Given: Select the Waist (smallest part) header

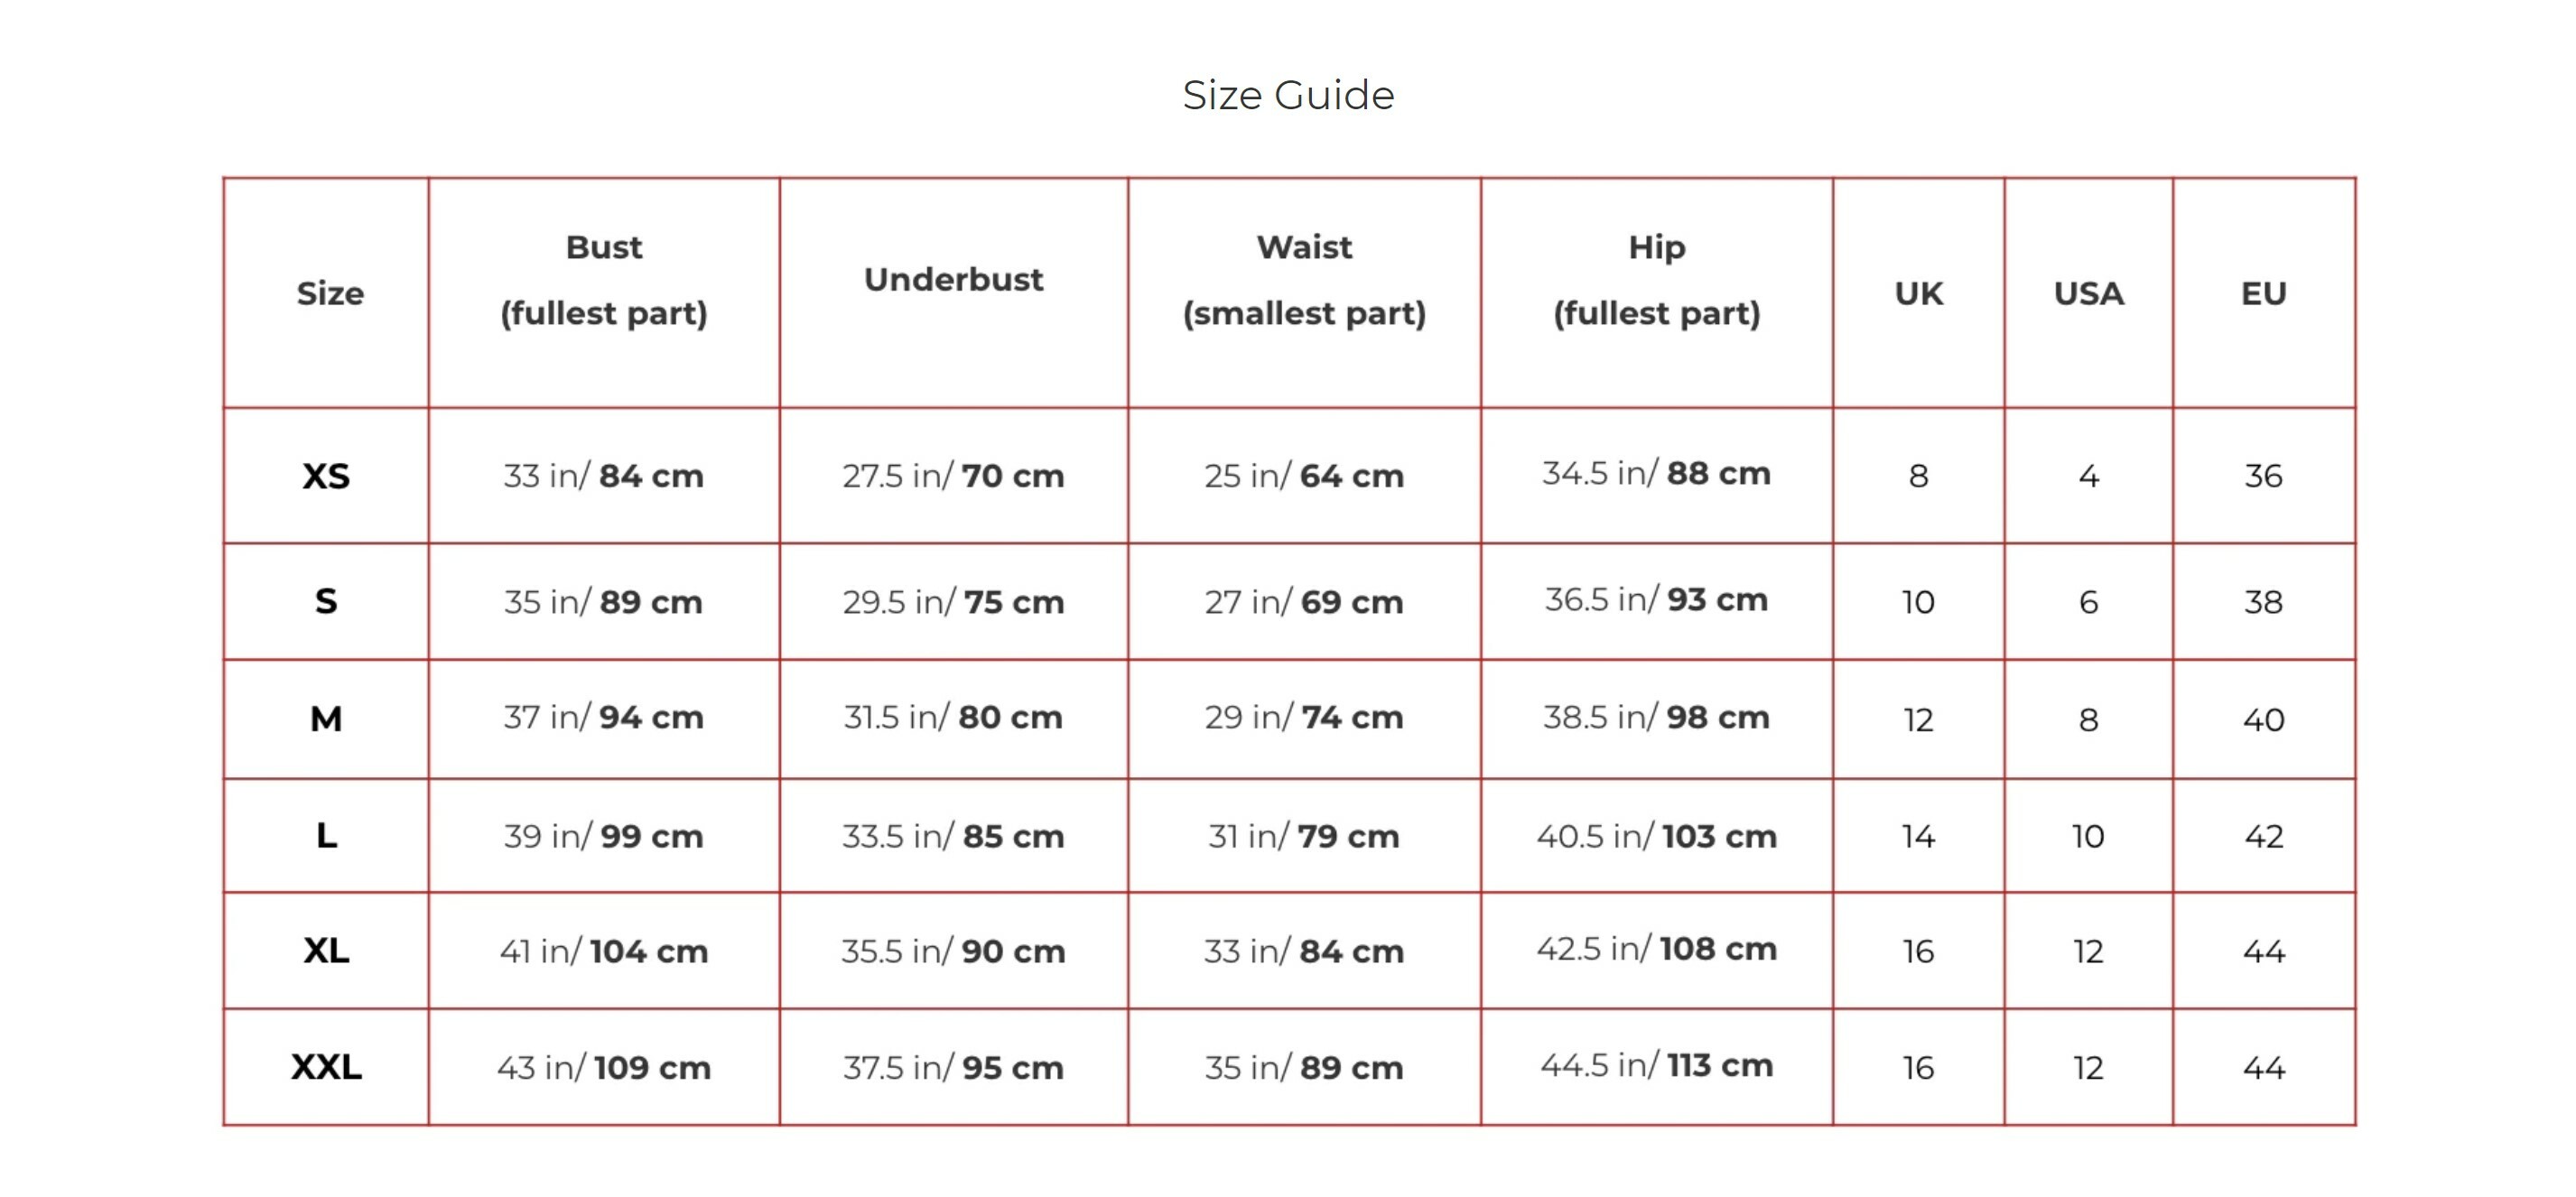Looking at the screenshot, I should coord(1304,280).
